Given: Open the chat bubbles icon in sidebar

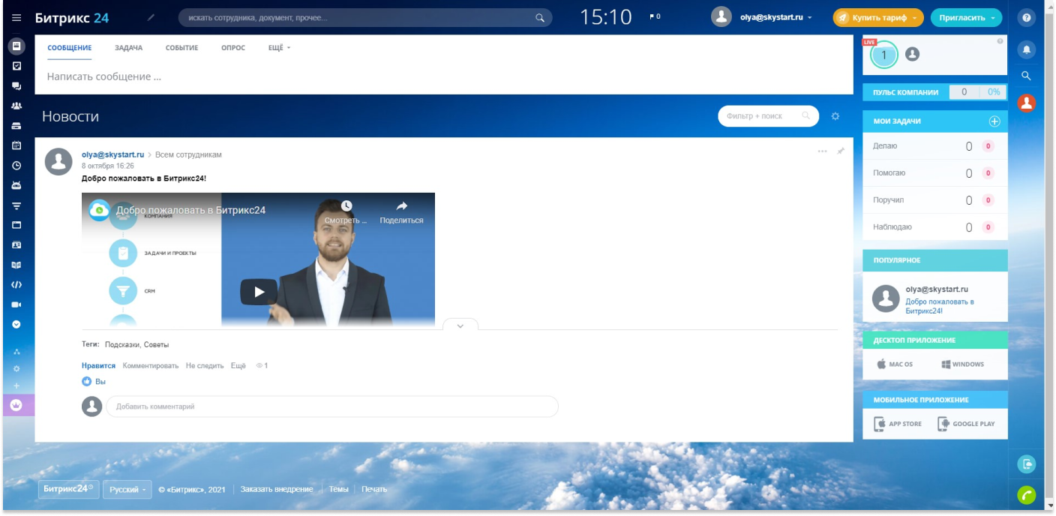Looking at the screenshot, I should tap(16, 86).
